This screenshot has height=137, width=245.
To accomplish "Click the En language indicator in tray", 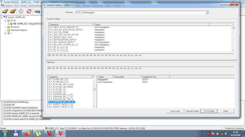I will point(209,134).
